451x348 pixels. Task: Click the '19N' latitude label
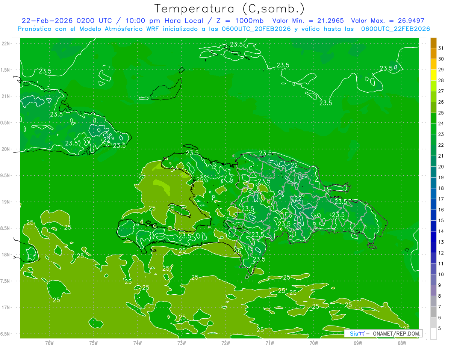tap(6, 202)
